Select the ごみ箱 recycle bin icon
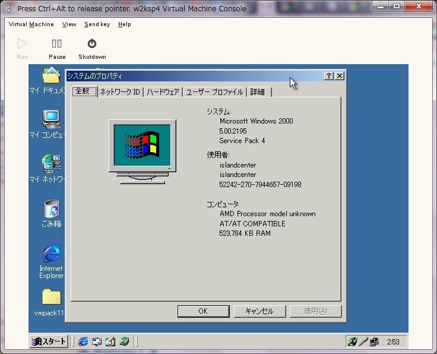This screenshot has height=354, width=437. 52,208
